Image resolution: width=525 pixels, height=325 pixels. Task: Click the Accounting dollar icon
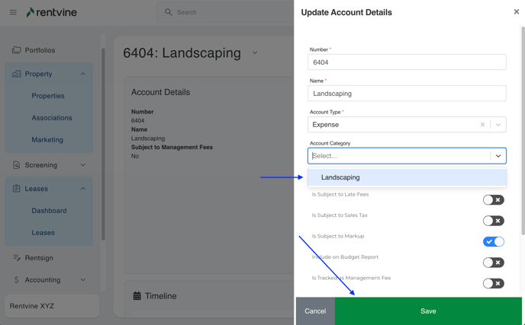click(x=16, y=280)
